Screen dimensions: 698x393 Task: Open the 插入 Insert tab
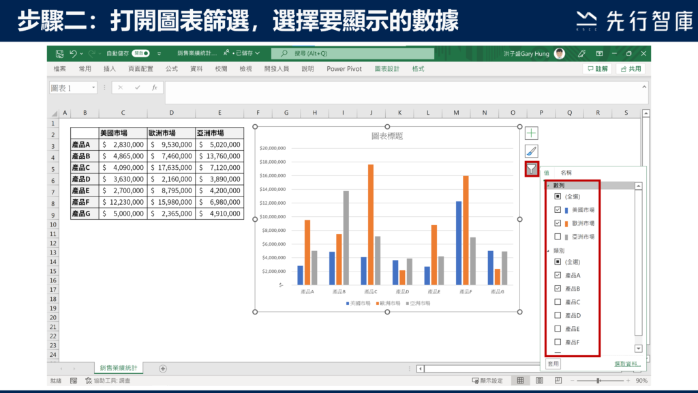(110, 69)
